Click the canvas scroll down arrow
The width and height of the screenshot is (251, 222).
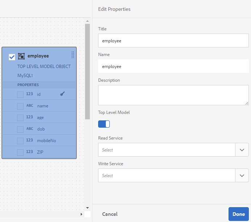pos(87,208)
